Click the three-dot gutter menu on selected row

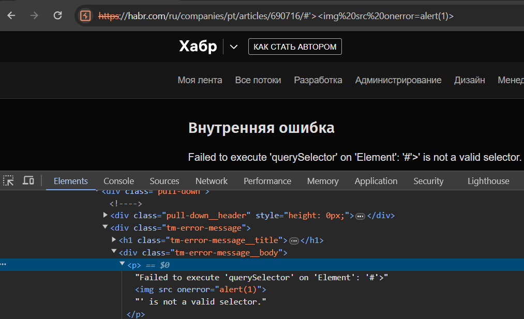tap(4, 265)
